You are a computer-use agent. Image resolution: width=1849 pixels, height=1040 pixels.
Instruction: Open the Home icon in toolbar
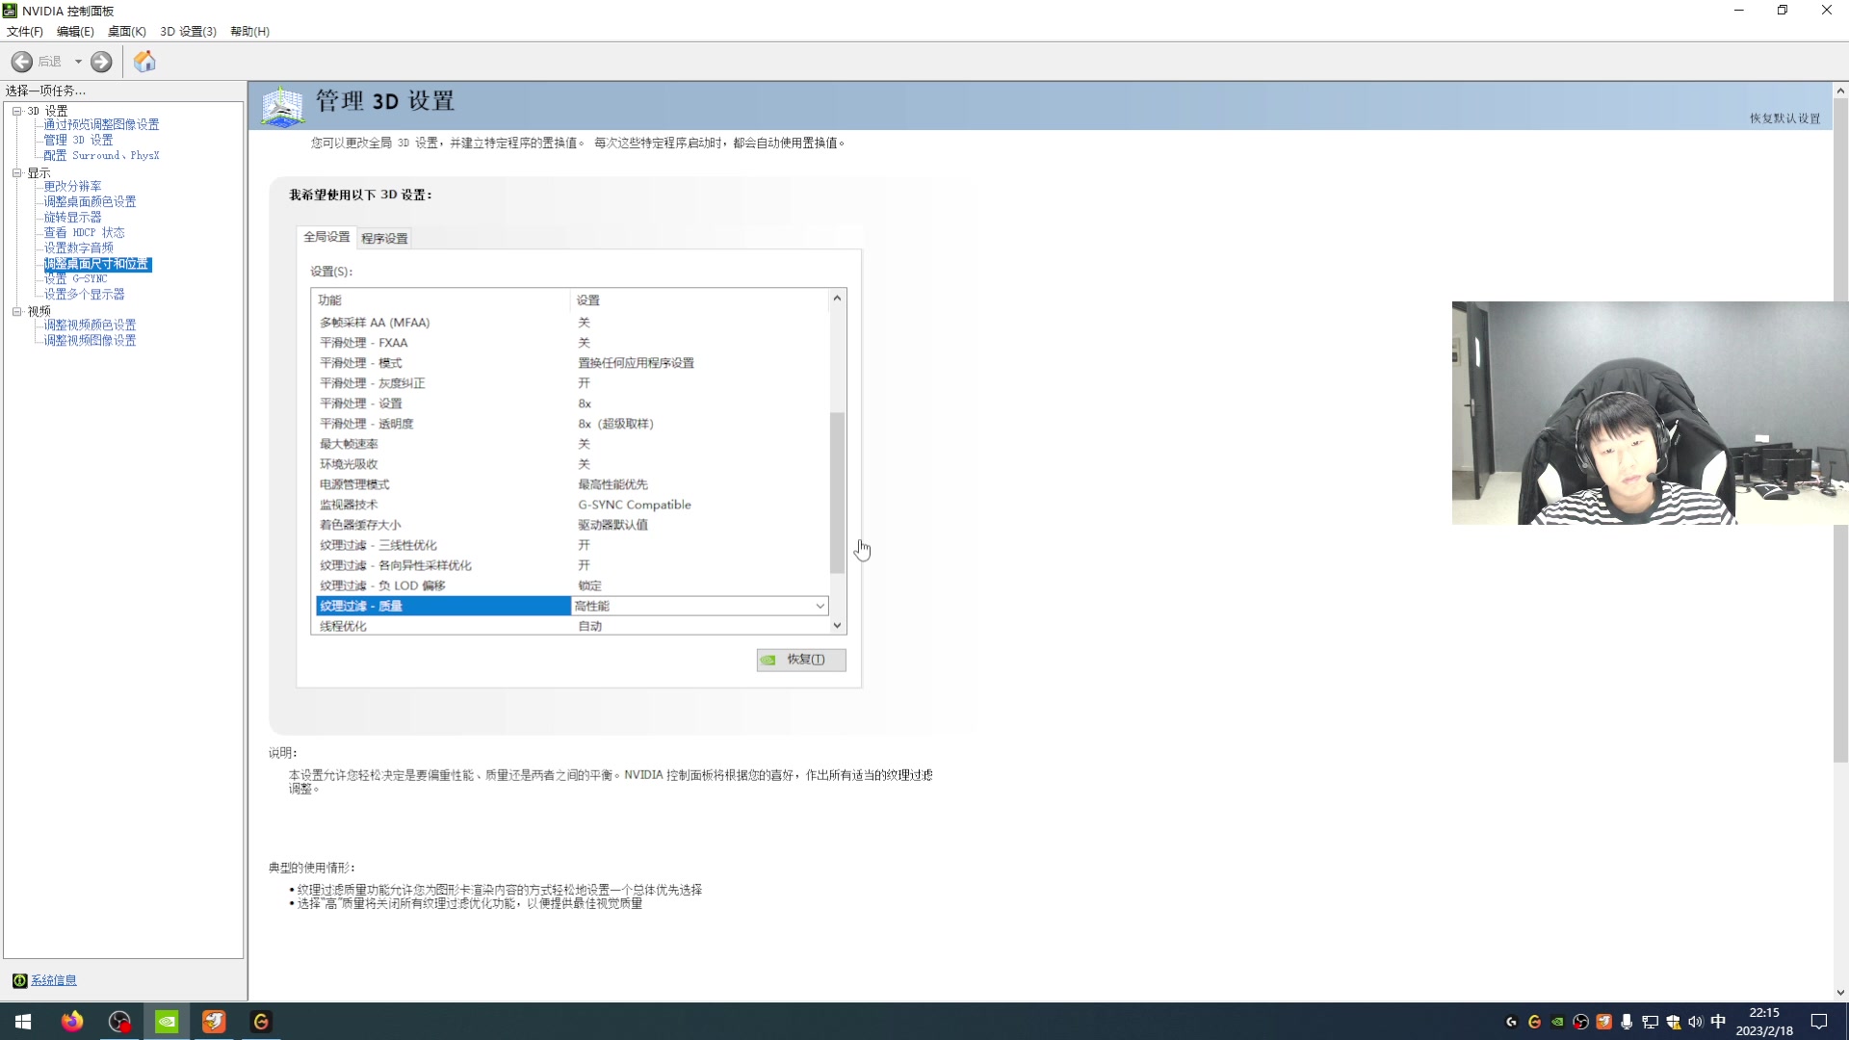point(144,62)
